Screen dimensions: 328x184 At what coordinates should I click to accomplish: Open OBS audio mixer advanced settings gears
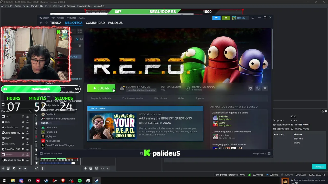click(x=37, y=168)
